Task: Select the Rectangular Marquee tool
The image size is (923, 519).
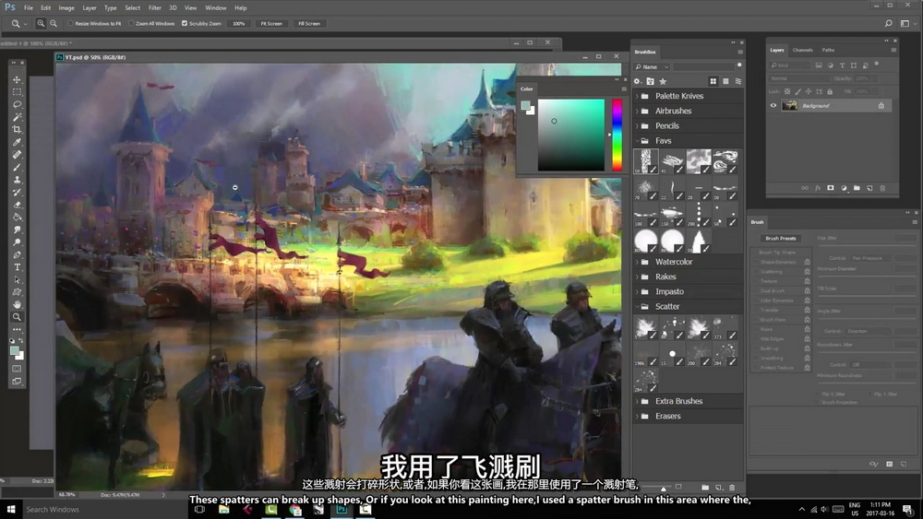Action: 17,92
